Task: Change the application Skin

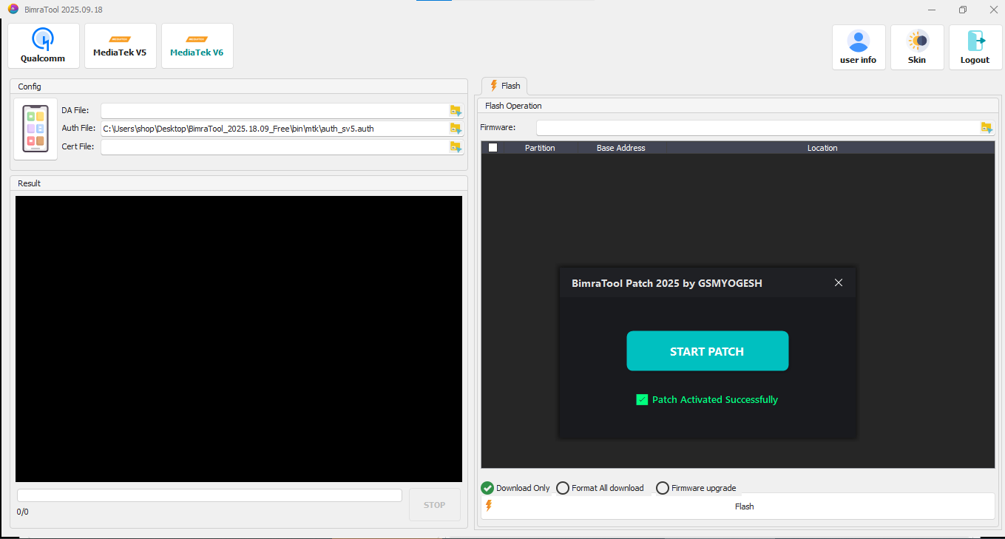Action: [x=916, y=47]
